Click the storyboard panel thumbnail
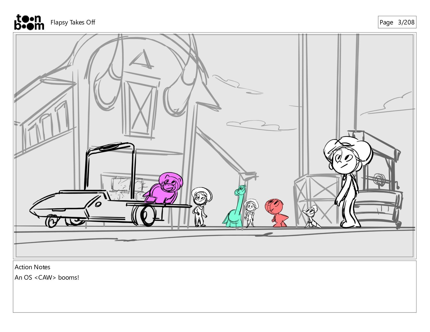The height and width of the screenshot is (332, 430). click(214, 146)
